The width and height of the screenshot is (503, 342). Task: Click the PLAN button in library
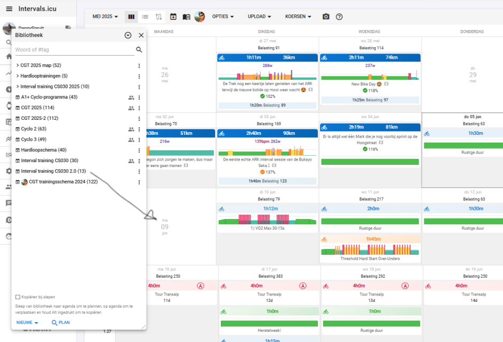pos(60,323)
